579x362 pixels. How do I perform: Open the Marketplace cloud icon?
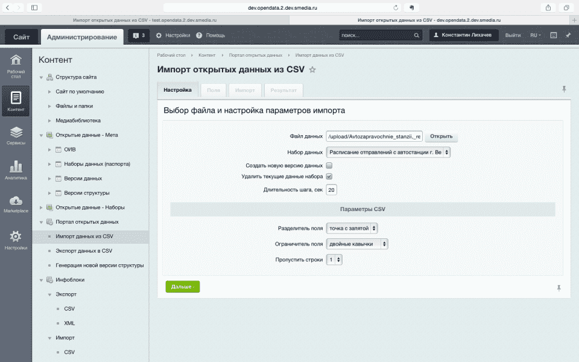pos(16,205)
